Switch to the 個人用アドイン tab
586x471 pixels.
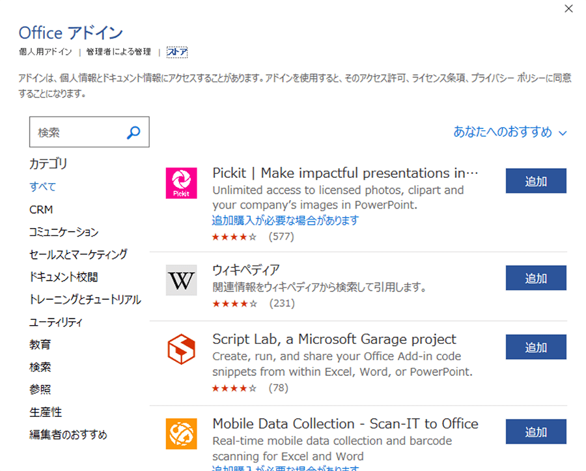(45, 51)
